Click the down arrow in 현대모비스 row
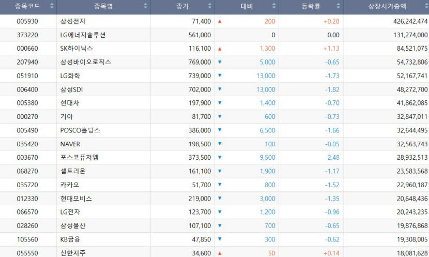429x257 pixels. point(220,198)
